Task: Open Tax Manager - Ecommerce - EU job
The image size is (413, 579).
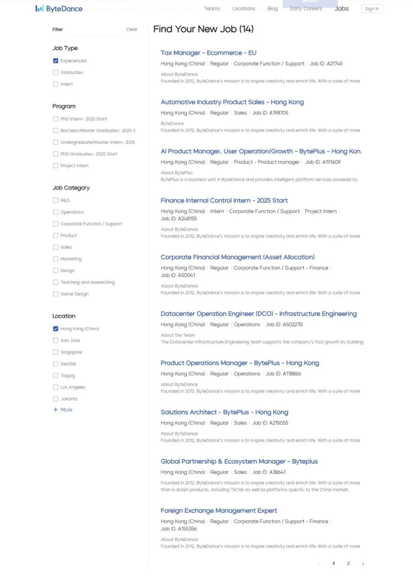Action: point(208,53)
